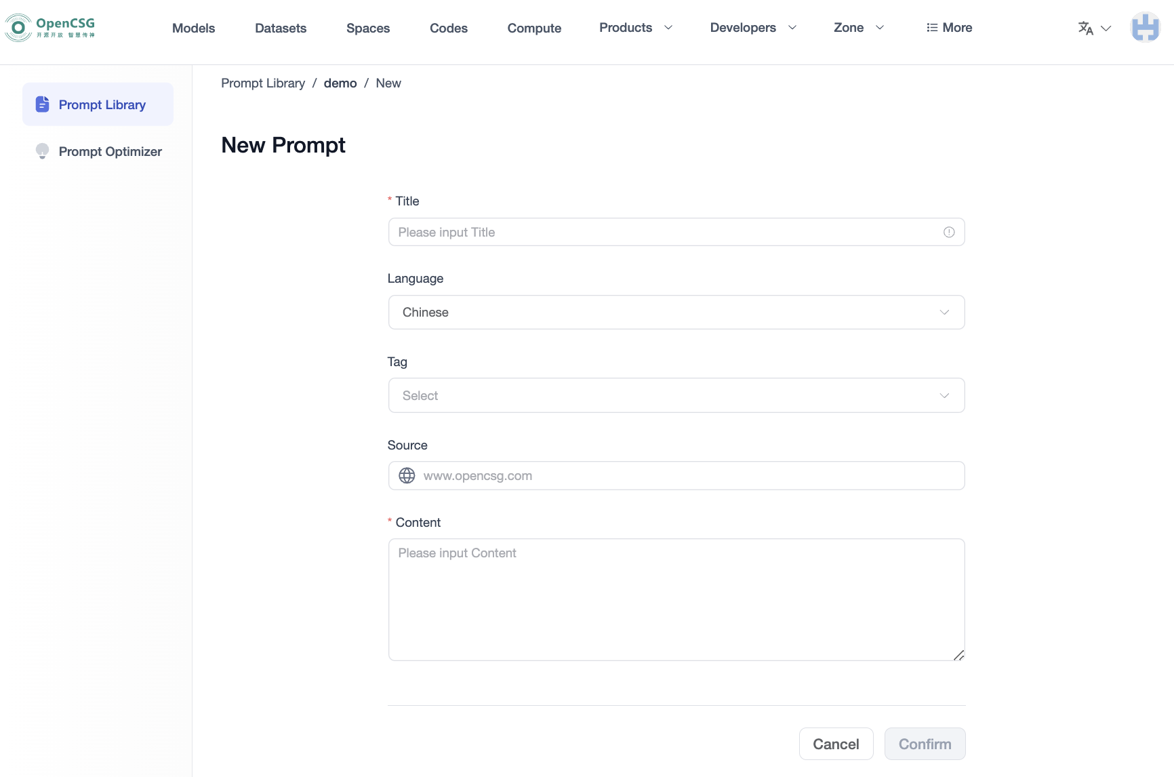Open the Developers menu

coord(752,28)
